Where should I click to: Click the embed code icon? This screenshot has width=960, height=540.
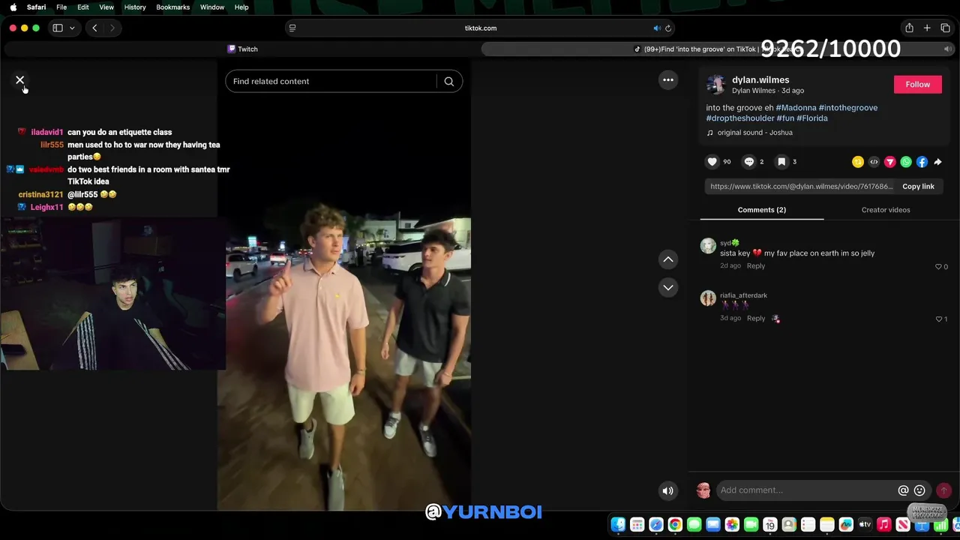point(874,162)
